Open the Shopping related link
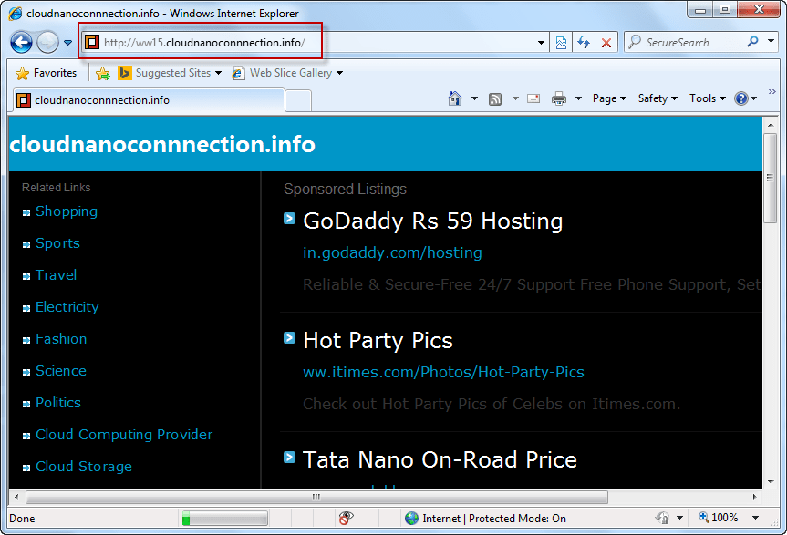The image size is (787, 535). click(x=66, y=211)
